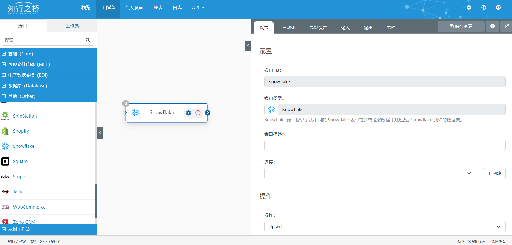Image resolution: width=512 pixels, height=245 pixels.
Task: Switch to the 工作流 sidebar tab
Action: [72, 26]
